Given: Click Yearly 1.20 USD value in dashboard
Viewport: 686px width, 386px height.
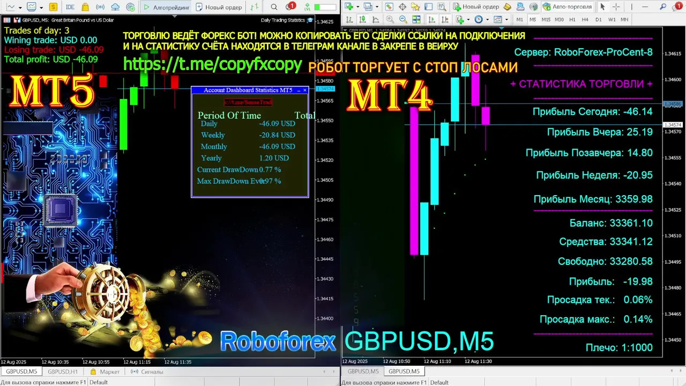Looking at the screenshot, I should tap(274, 158).
